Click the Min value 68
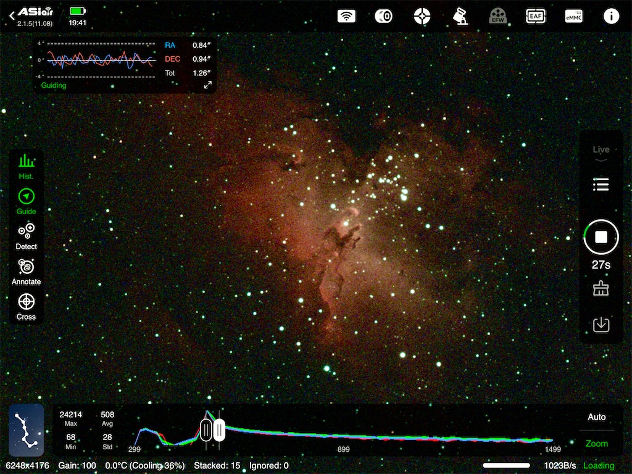632x474 pixels. pos(70,437)
